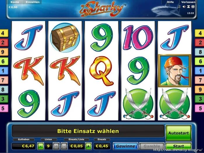Open the Konto menu
The width and height of the screenshot is (204, 153).
(15, 2)
